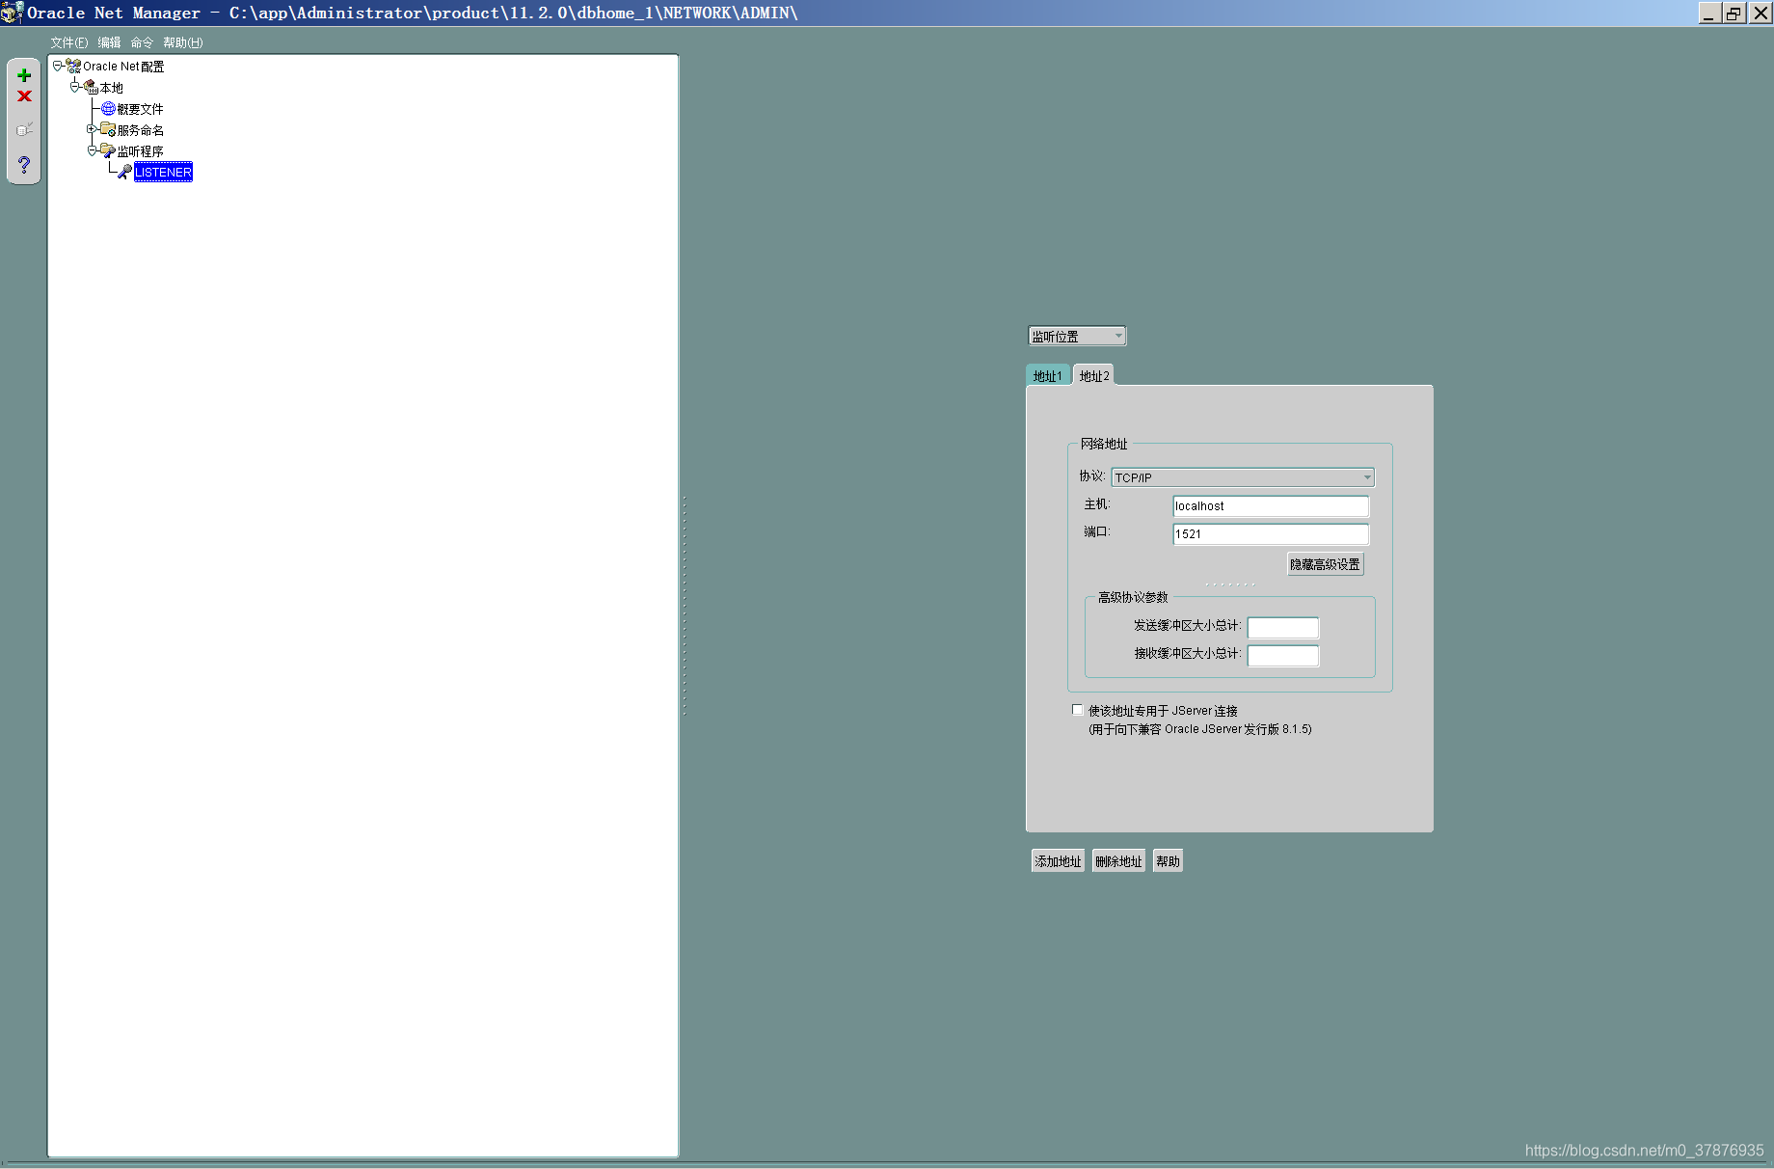Screen dimensions: 1774x1169
Task: Enable the JServer 连接 checkbox
Action: [1078, 710]
